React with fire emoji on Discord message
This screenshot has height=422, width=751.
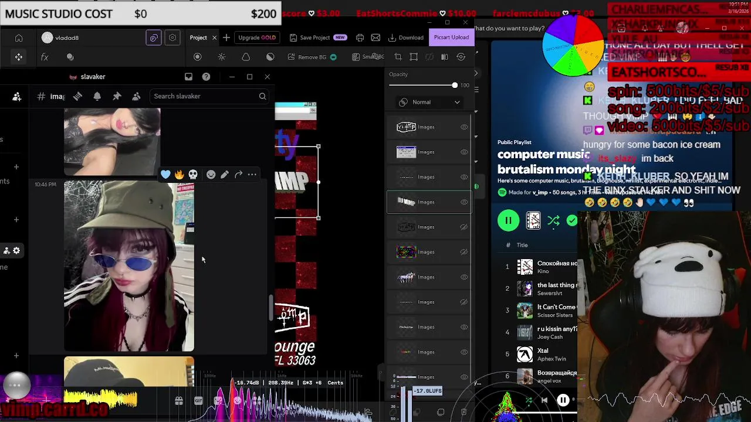click(179, 174)
